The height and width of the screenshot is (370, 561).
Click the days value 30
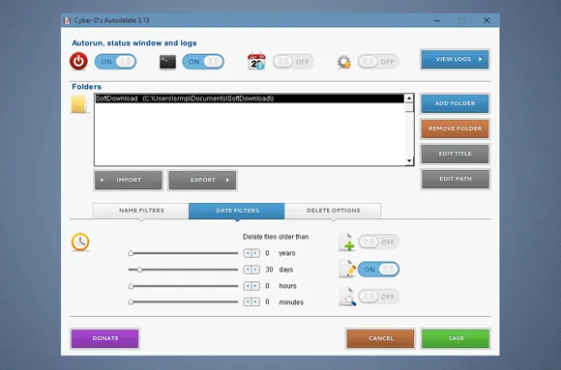(269, 270)
